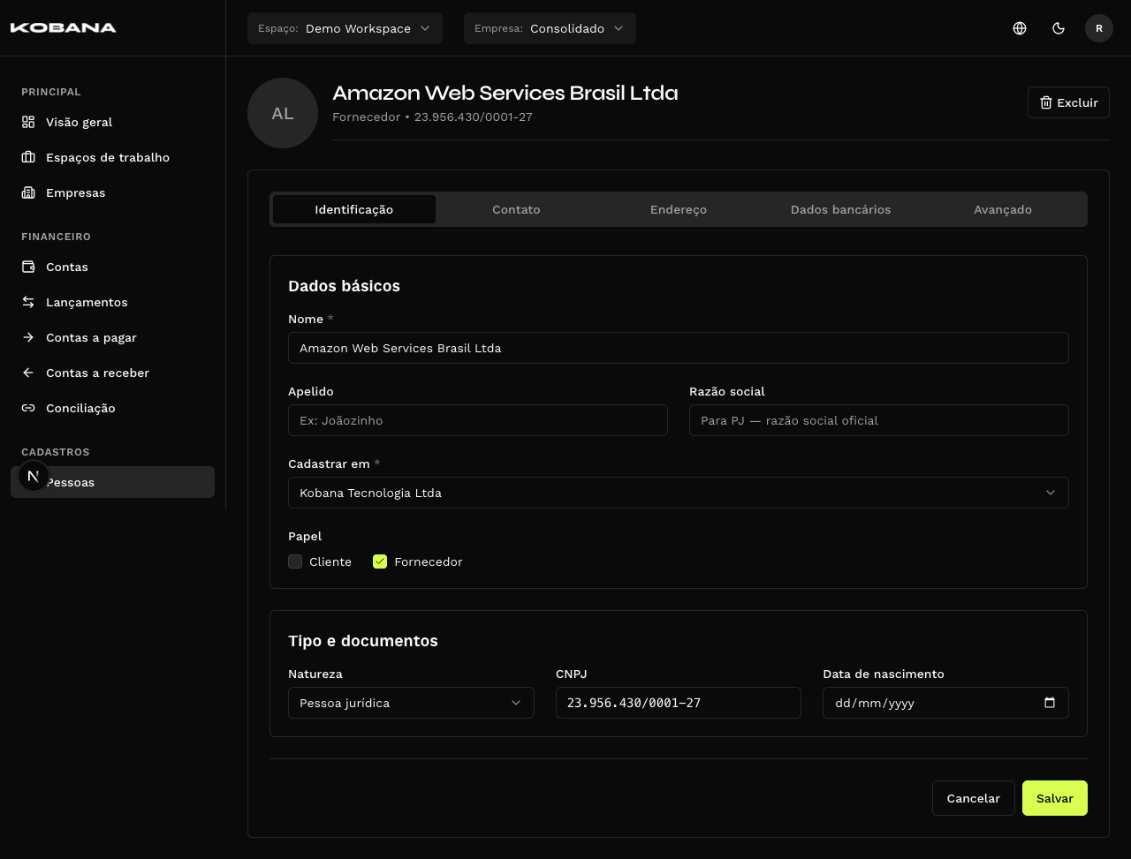Click the Excluir button

click(1068, 102)
